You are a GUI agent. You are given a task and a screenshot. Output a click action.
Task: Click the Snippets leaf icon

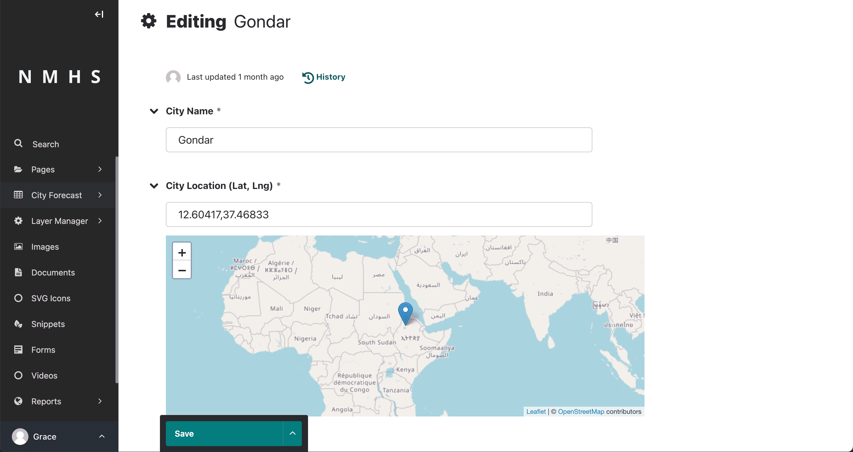click(x=18, y=323)
